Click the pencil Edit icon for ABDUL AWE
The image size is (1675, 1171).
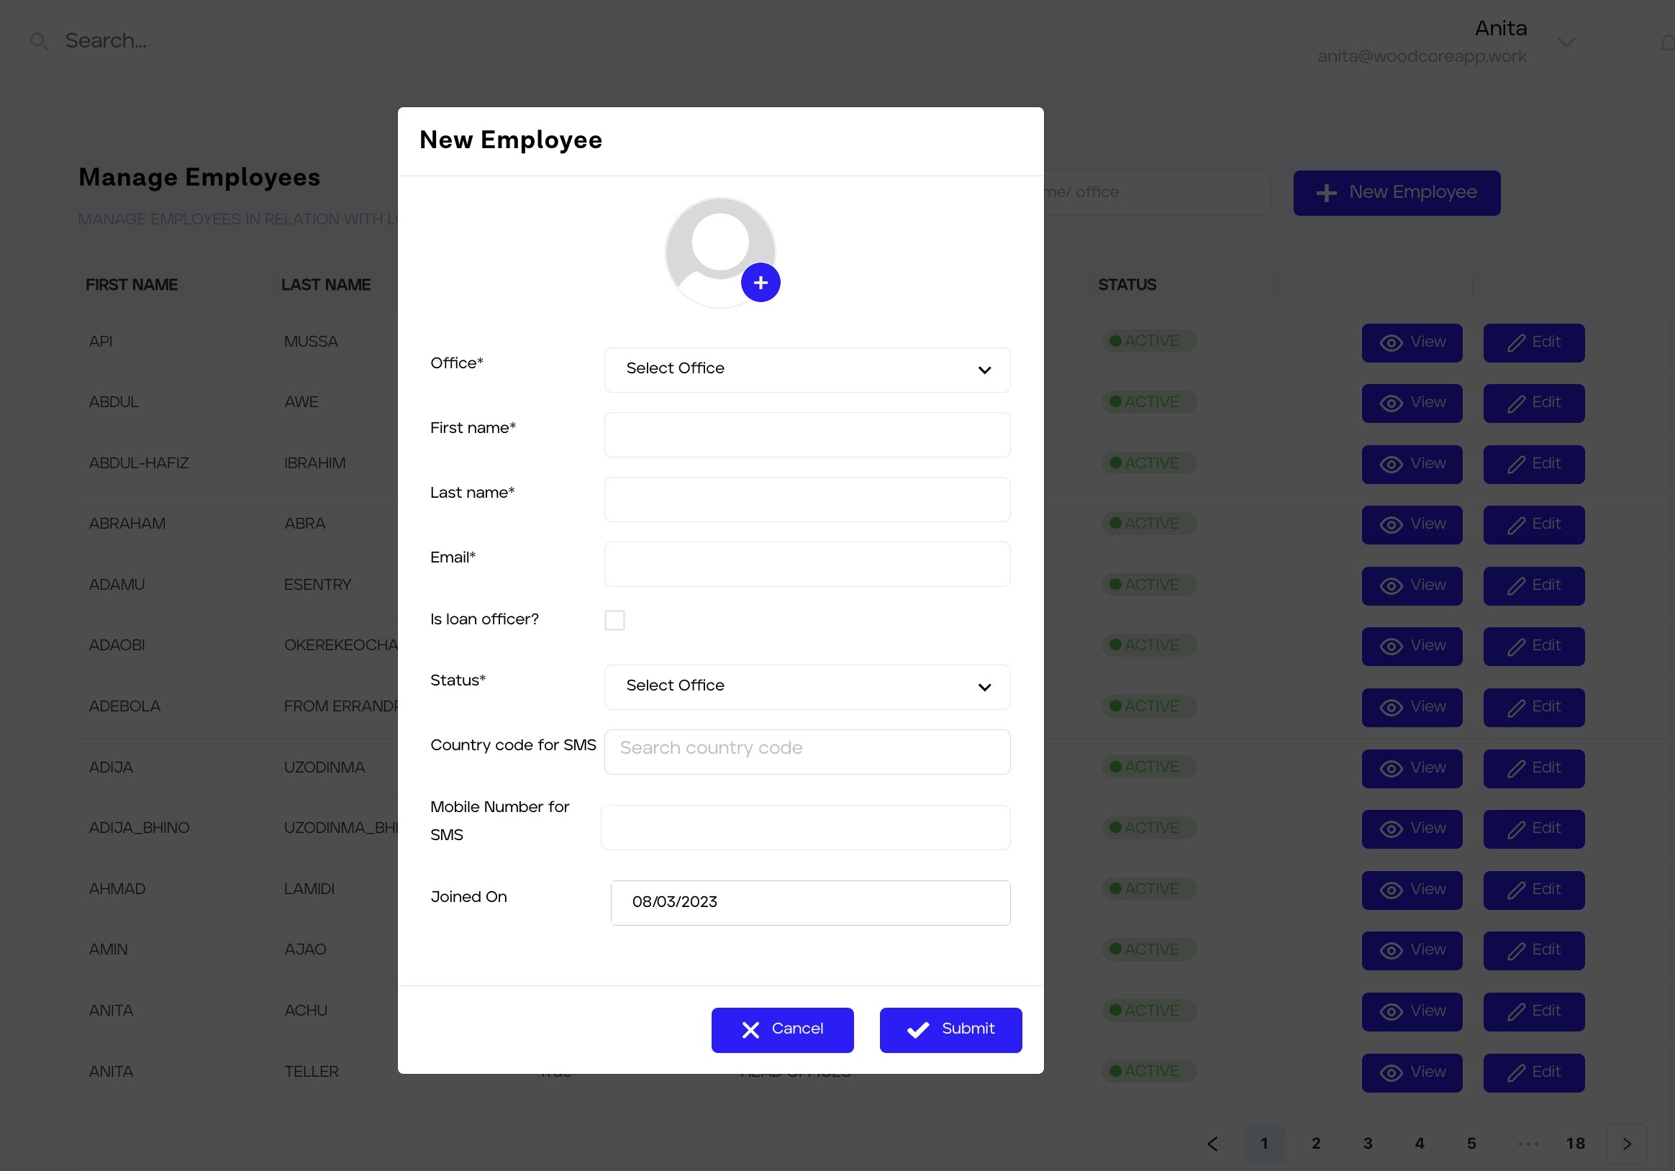coord(1516,404)
